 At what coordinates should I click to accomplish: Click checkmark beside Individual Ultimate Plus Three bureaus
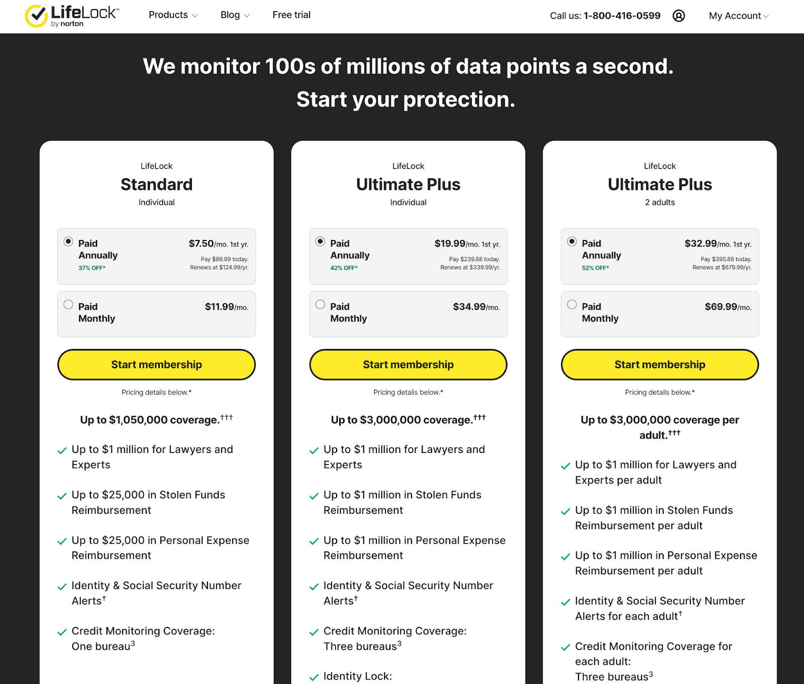(314, 632)
